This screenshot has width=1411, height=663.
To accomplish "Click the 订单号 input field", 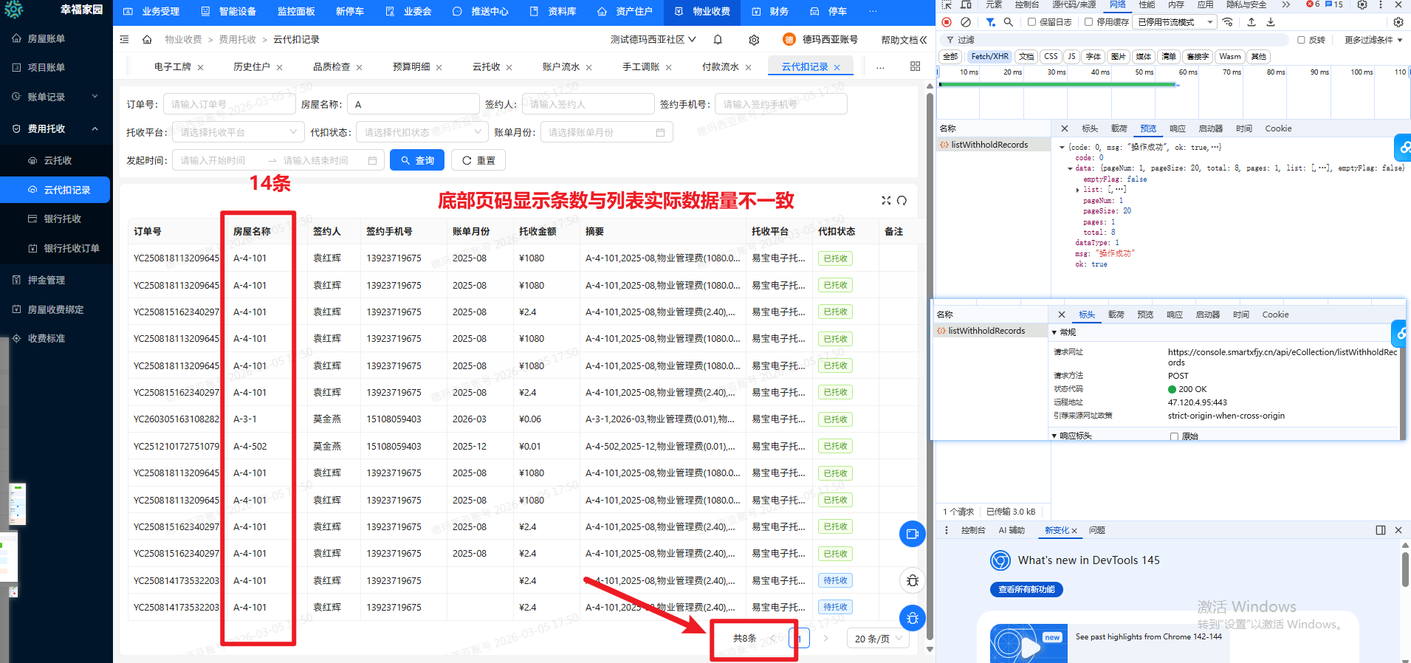I will [229, 104].
